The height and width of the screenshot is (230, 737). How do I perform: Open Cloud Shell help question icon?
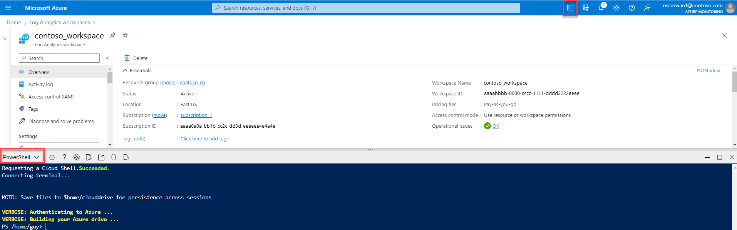[x=64, y=157]
